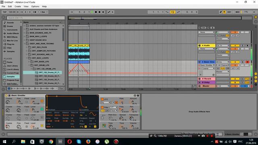Open the LFO waveform dropdown
Image resolution: width=258 pixels, height=145 pixels.
[x=106, y=103]
